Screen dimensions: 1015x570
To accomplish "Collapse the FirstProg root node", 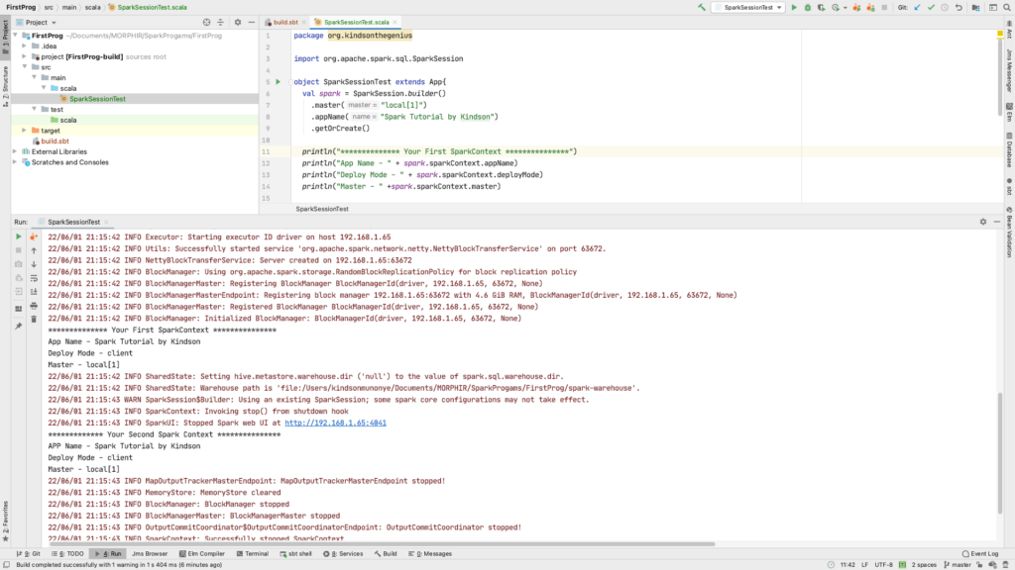I will pyautogui.click(x=16, y=36).
